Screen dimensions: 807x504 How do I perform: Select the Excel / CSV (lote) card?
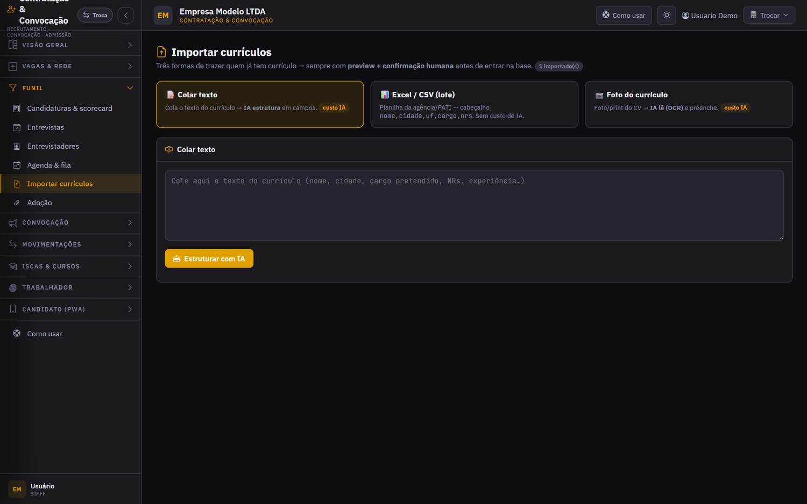coord(475,104)
